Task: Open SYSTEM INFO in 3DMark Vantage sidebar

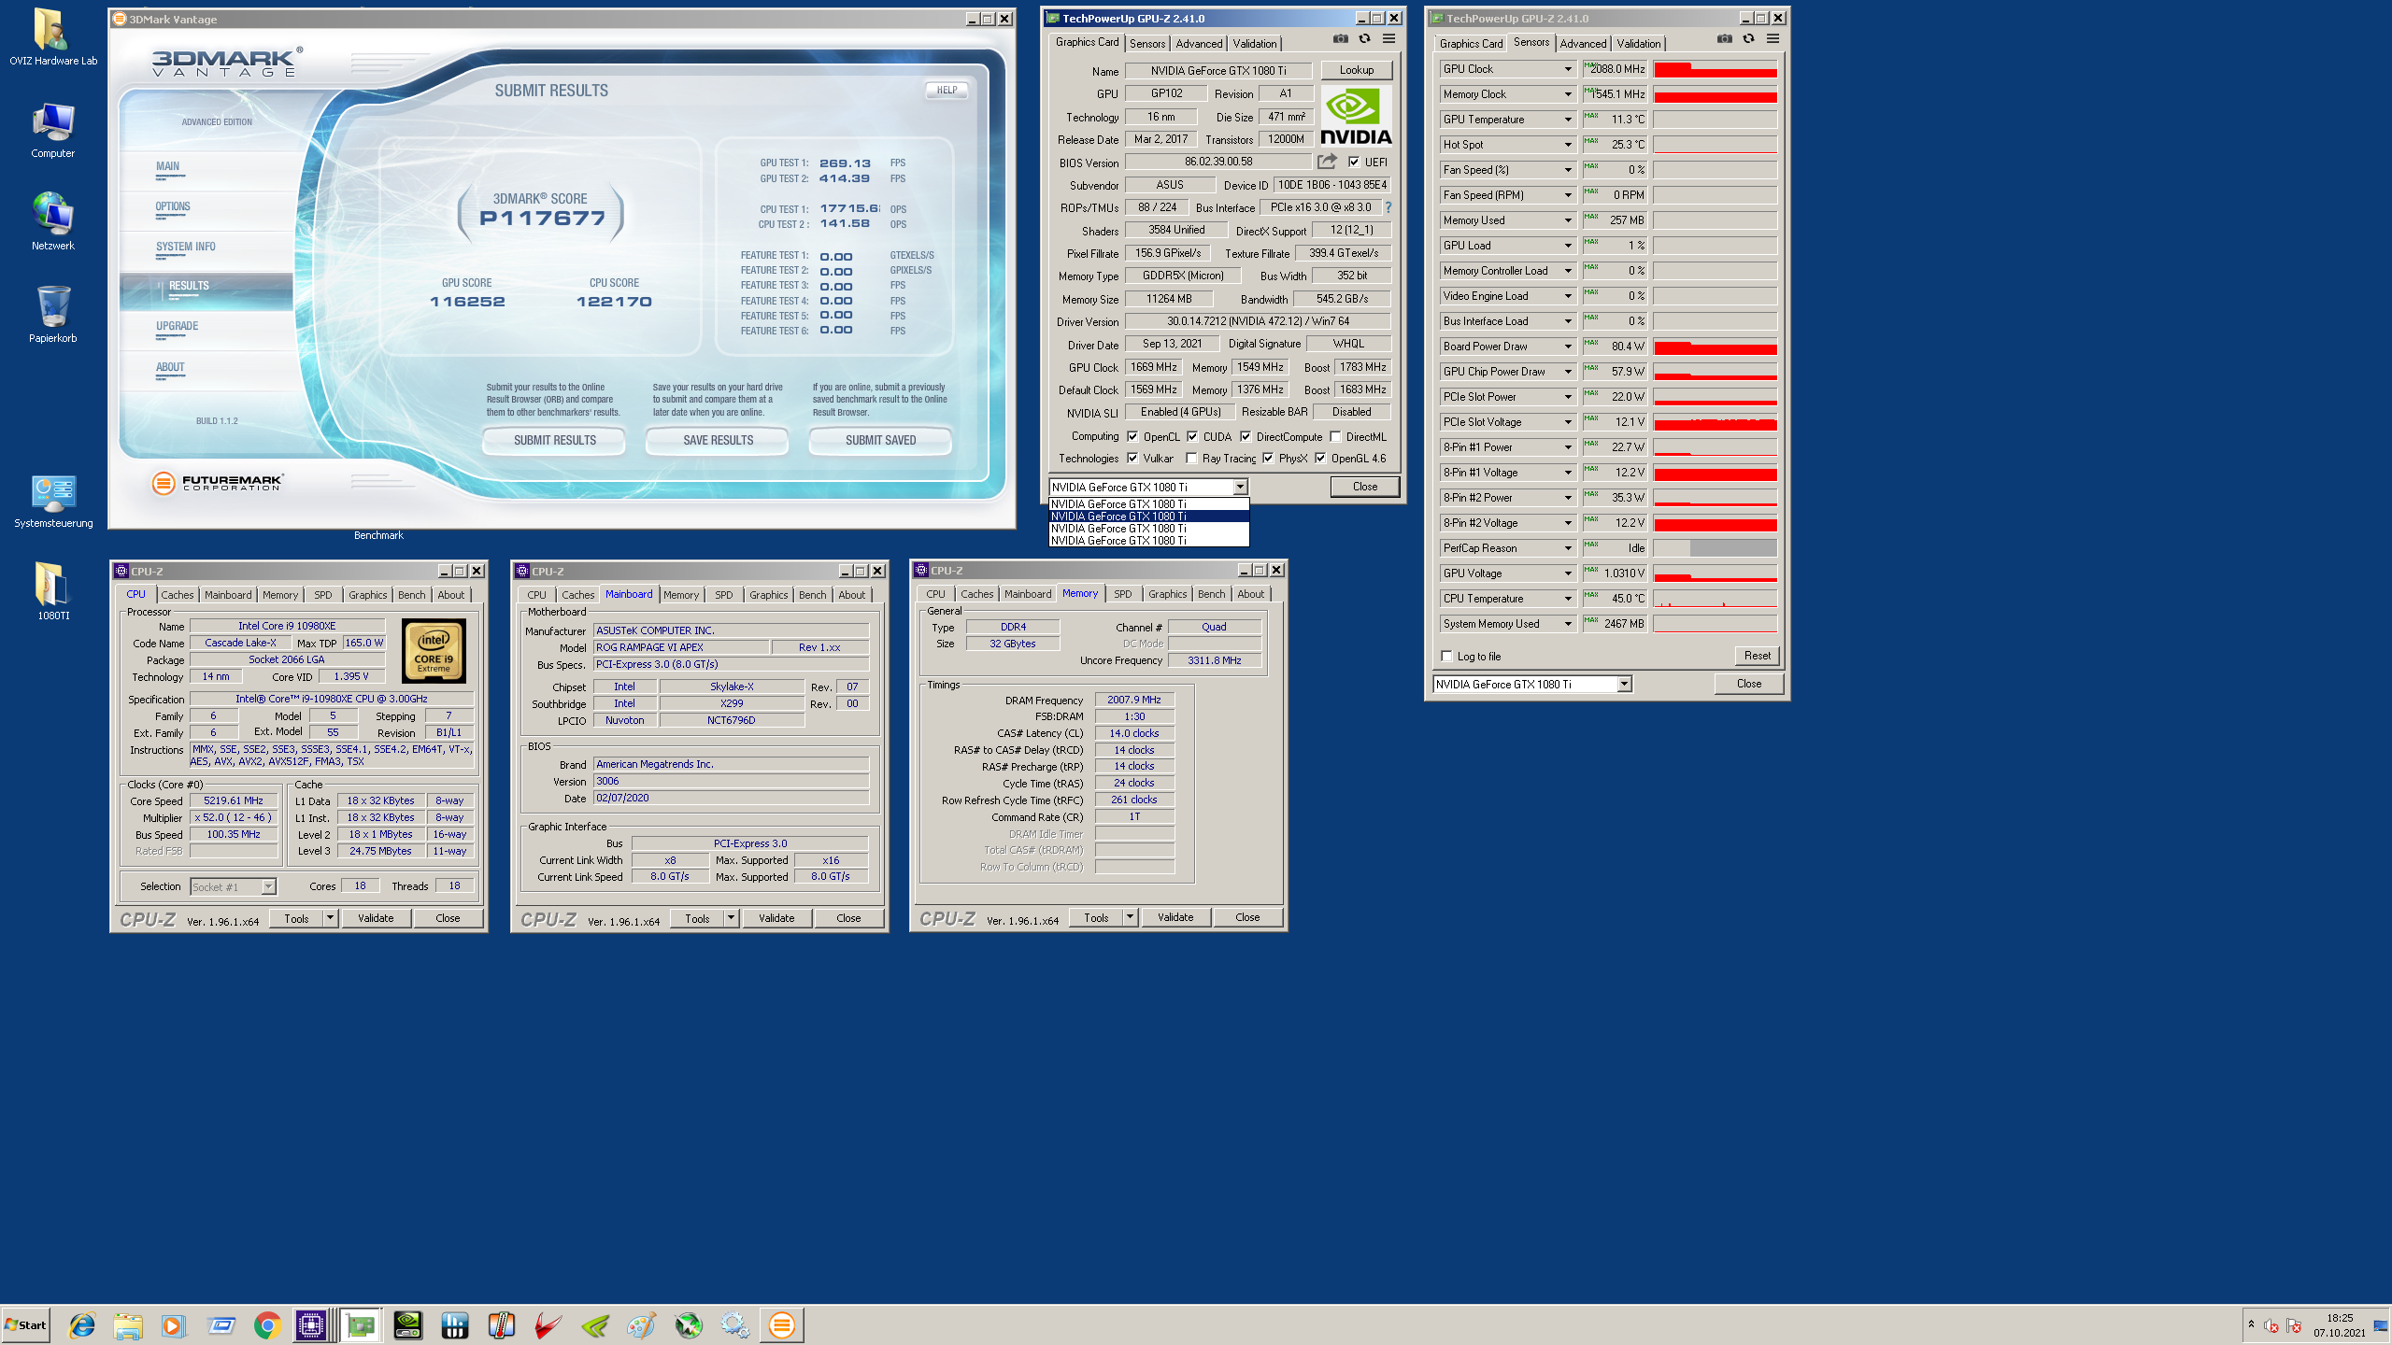Action: (186, 248)
